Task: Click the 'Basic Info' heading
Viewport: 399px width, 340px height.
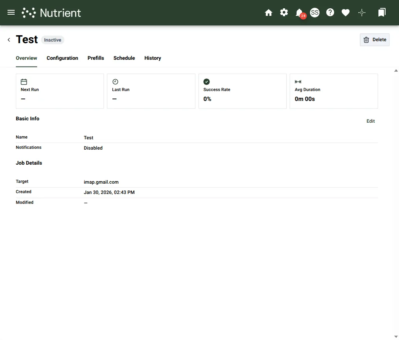Action: tap(27, 119)
